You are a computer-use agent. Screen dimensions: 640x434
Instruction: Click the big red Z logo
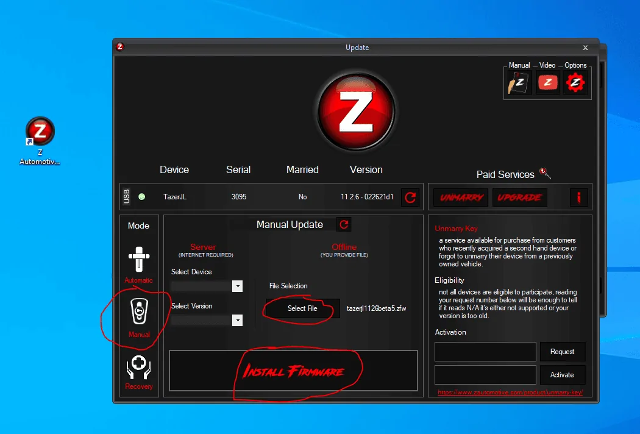pos(357,112)
